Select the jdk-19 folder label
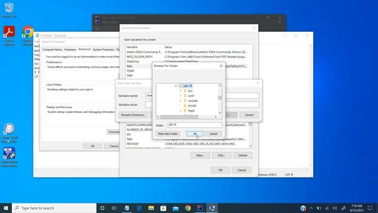The width and height of the screenshot is (378, 213). pos(188,86)
